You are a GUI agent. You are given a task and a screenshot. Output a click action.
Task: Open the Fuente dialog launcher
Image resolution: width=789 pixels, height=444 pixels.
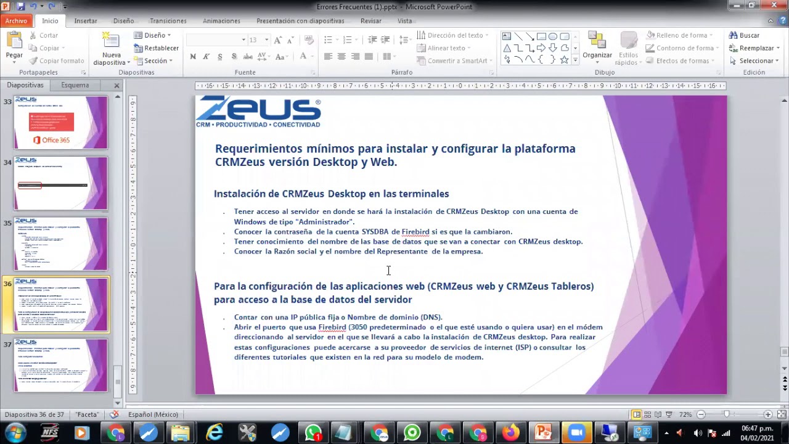click(x=313, y=72)
